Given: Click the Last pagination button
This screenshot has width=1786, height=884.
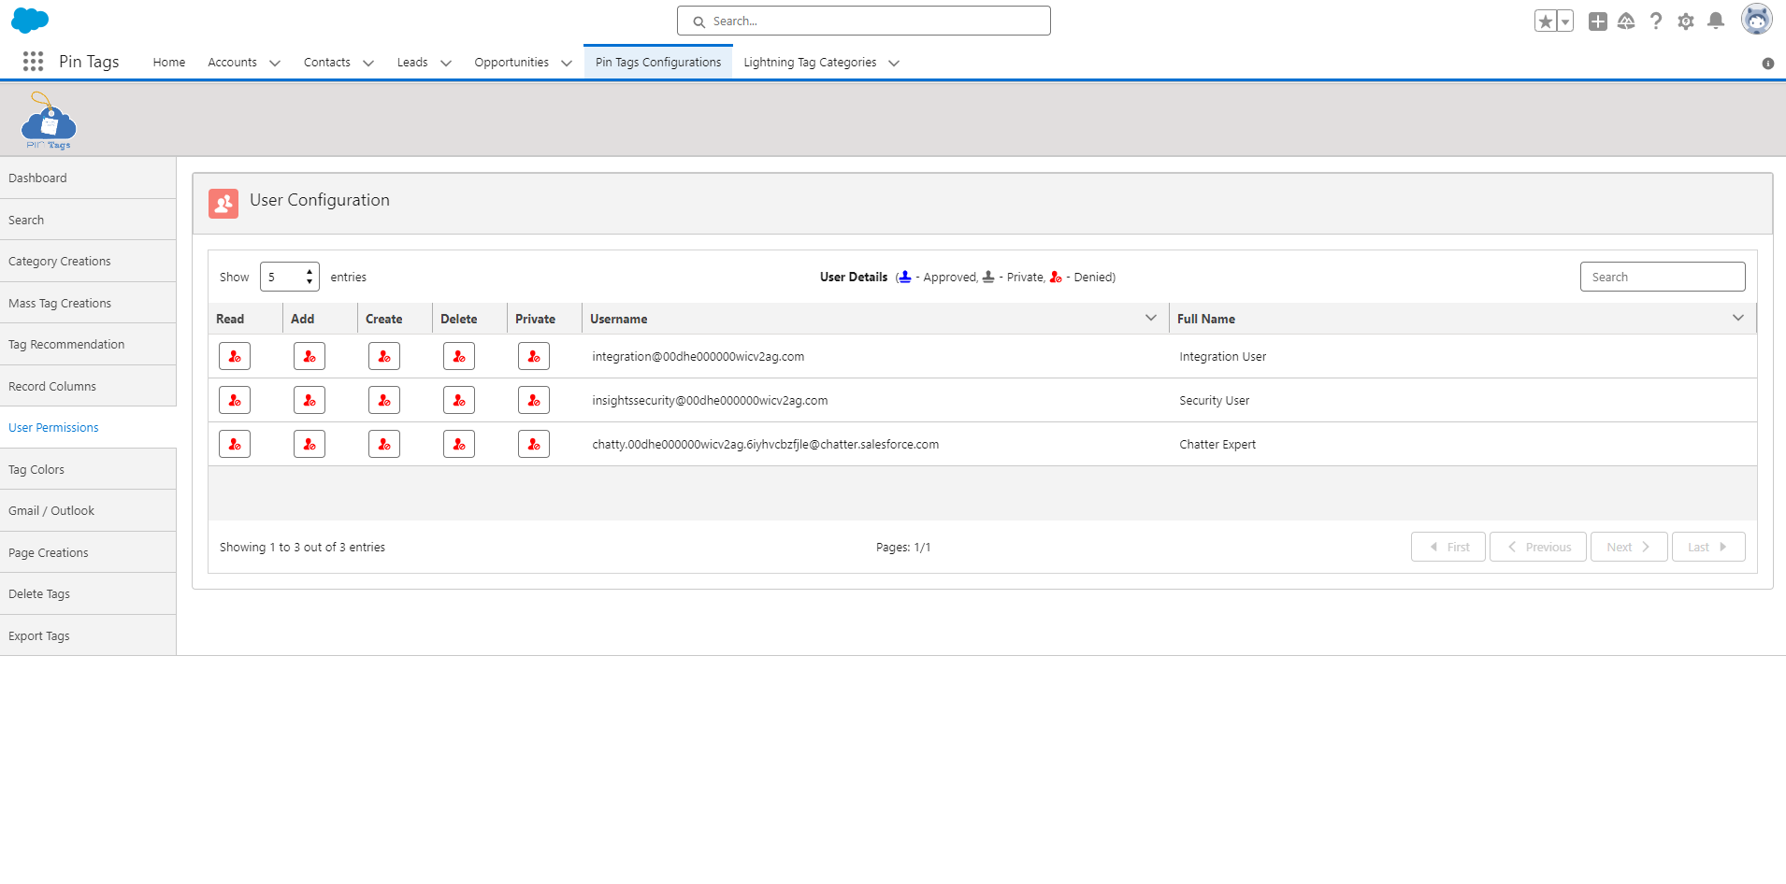Looking at the screenshot, I should [x=1708, y=547].
